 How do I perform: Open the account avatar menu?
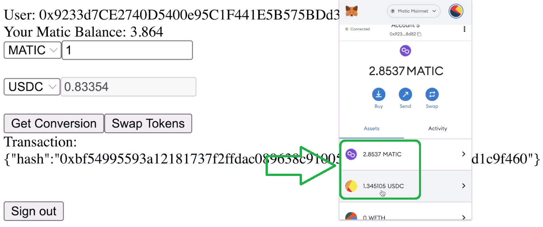(x=456, y=11)
